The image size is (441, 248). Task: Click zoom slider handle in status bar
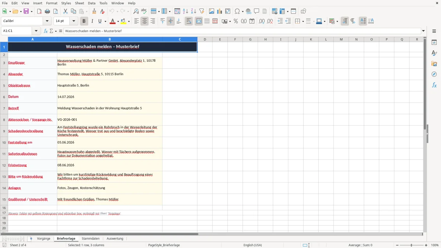(x=412, y=245)
